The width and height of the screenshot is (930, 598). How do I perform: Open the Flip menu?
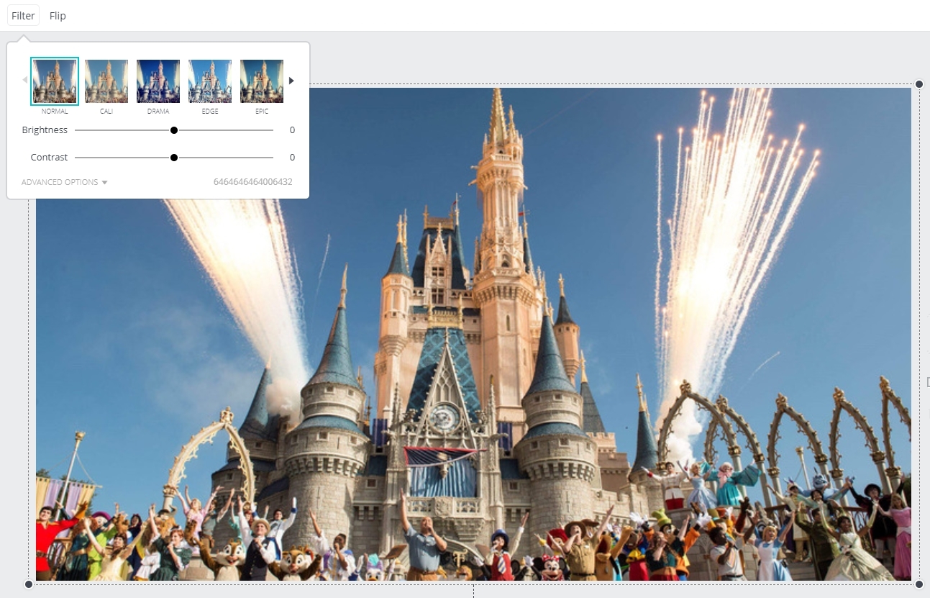coord(58,16)
